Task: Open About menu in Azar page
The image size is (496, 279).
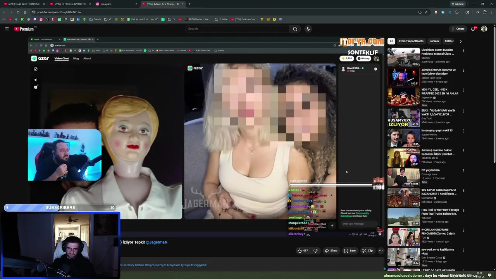Action: click(87, 59)
